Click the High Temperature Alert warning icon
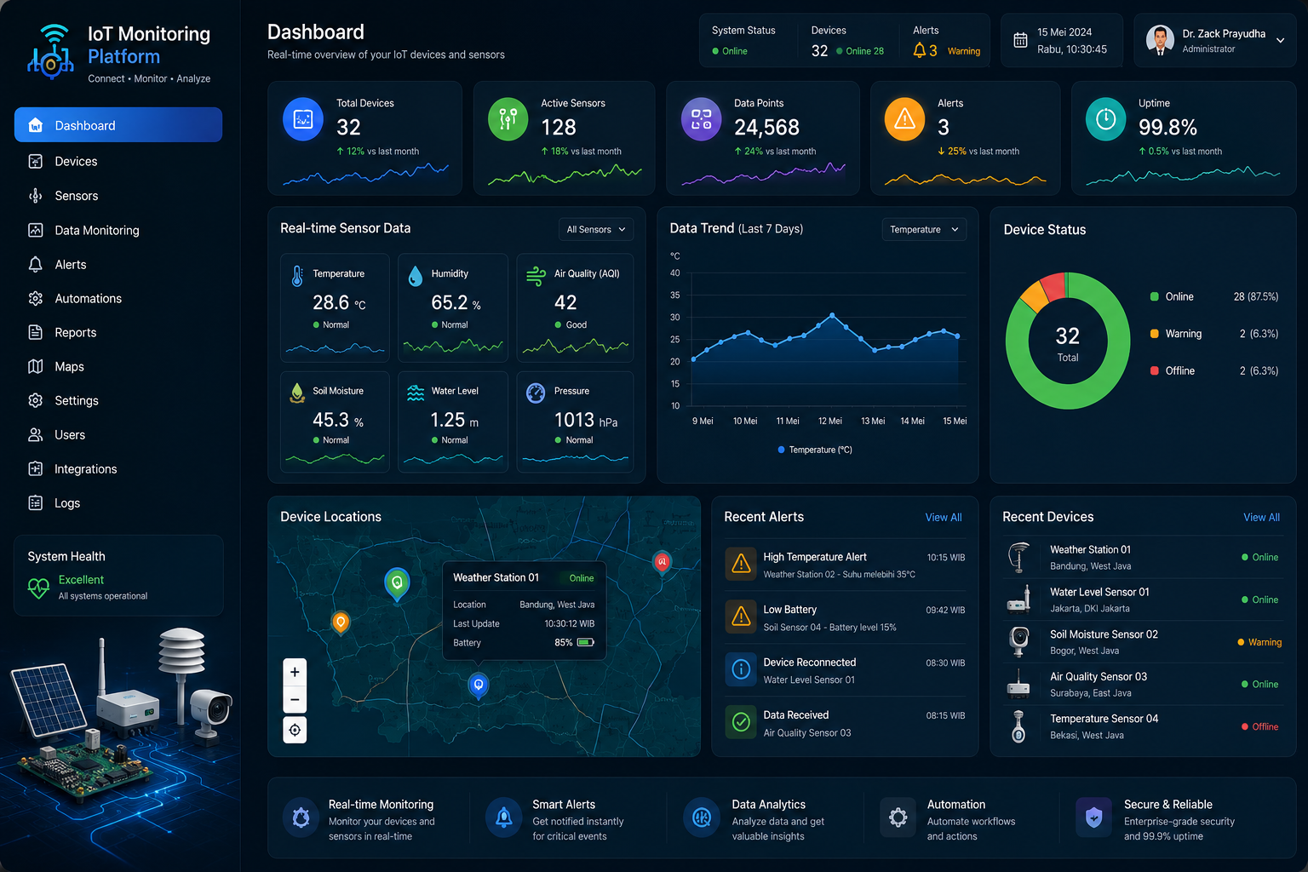The width and height of the screenshot is (1308, 872). [x=742, y=564]
